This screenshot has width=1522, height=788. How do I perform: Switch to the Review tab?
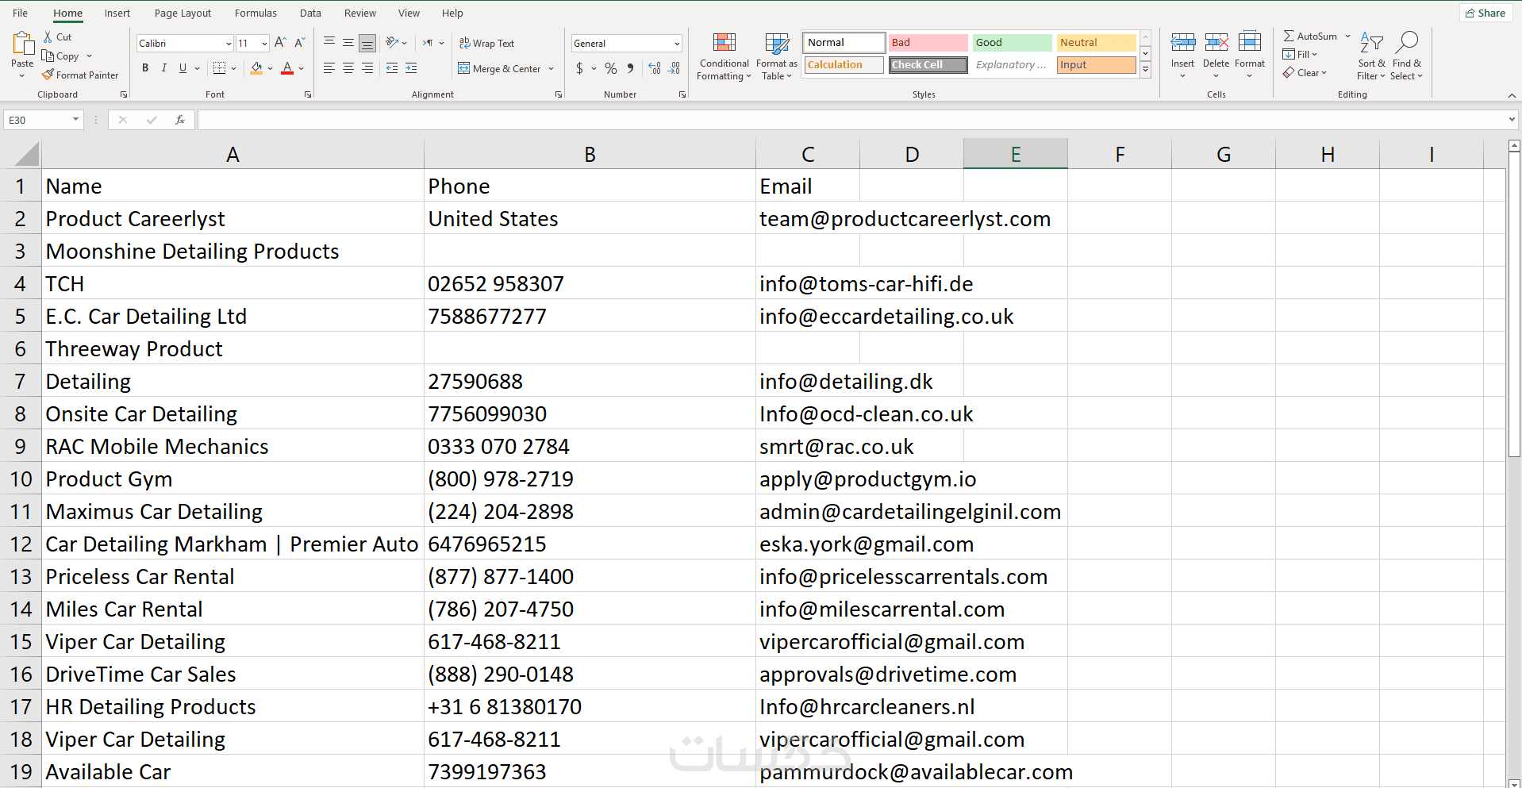click(x=360, y=13)
